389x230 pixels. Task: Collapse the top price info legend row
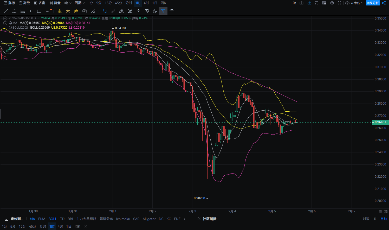coord(5,18)
